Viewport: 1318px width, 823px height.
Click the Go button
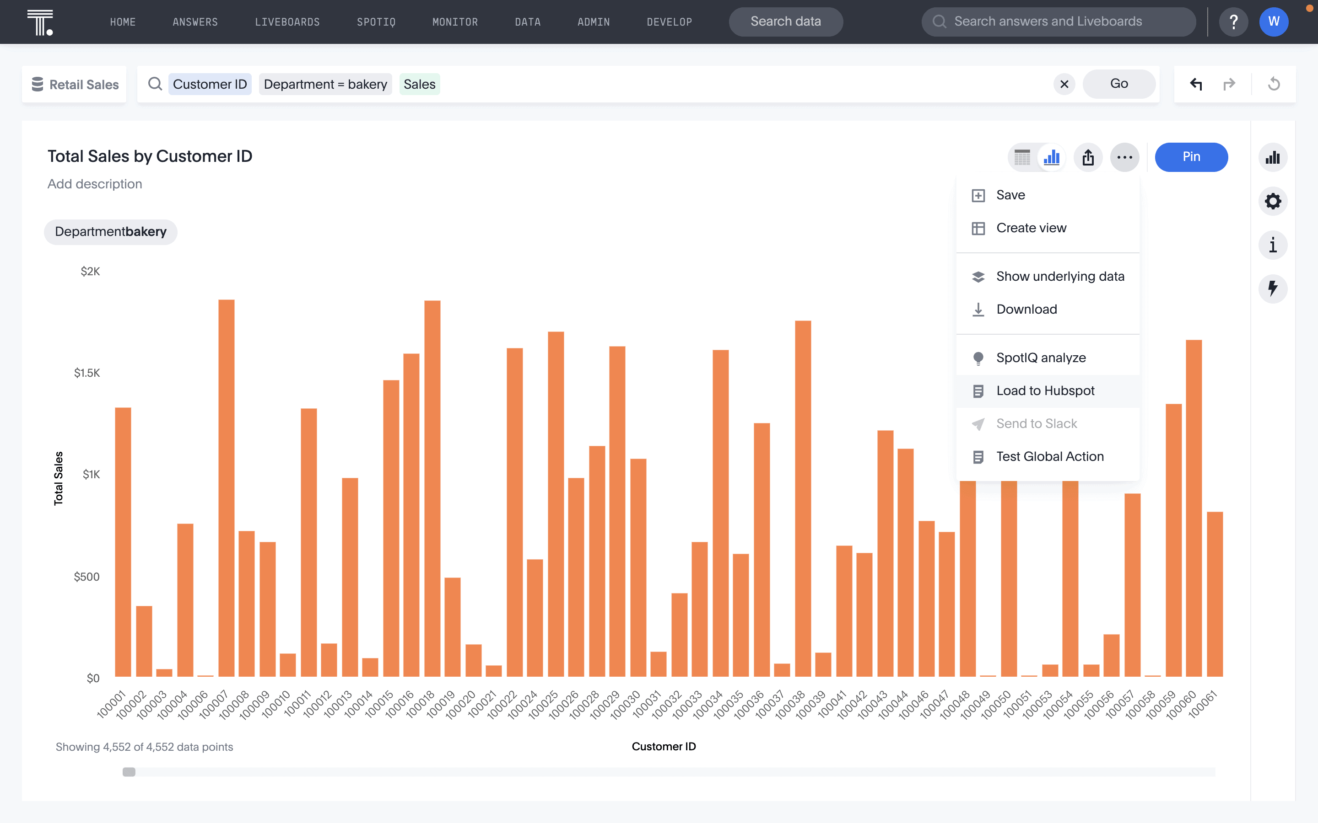(x=1118, y=84)
